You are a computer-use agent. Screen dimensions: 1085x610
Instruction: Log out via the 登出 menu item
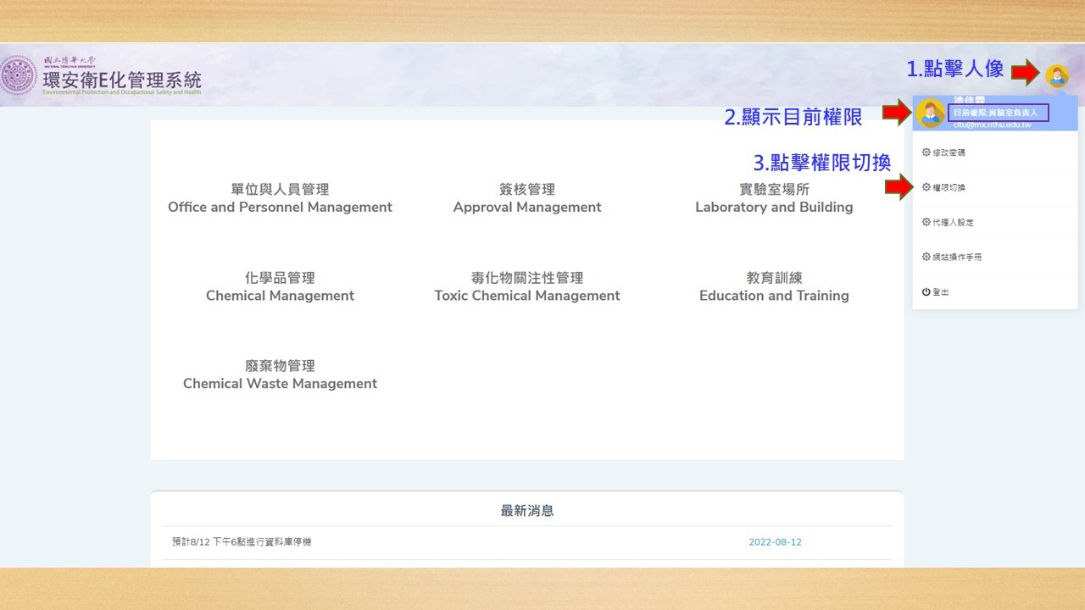point(941,291)
